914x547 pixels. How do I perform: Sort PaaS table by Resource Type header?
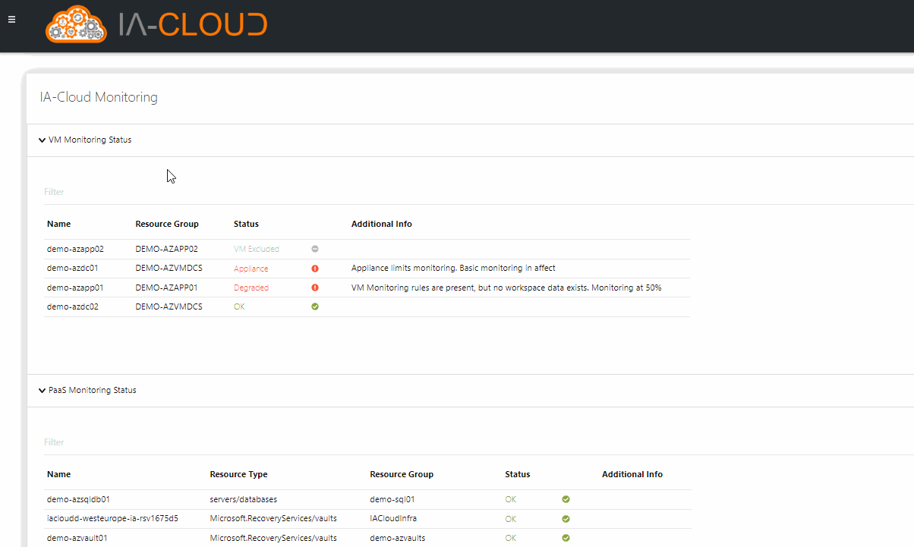238,474
